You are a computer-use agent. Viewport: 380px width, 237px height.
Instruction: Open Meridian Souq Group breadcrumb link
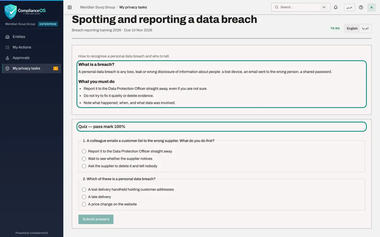(x=98, y=7)
